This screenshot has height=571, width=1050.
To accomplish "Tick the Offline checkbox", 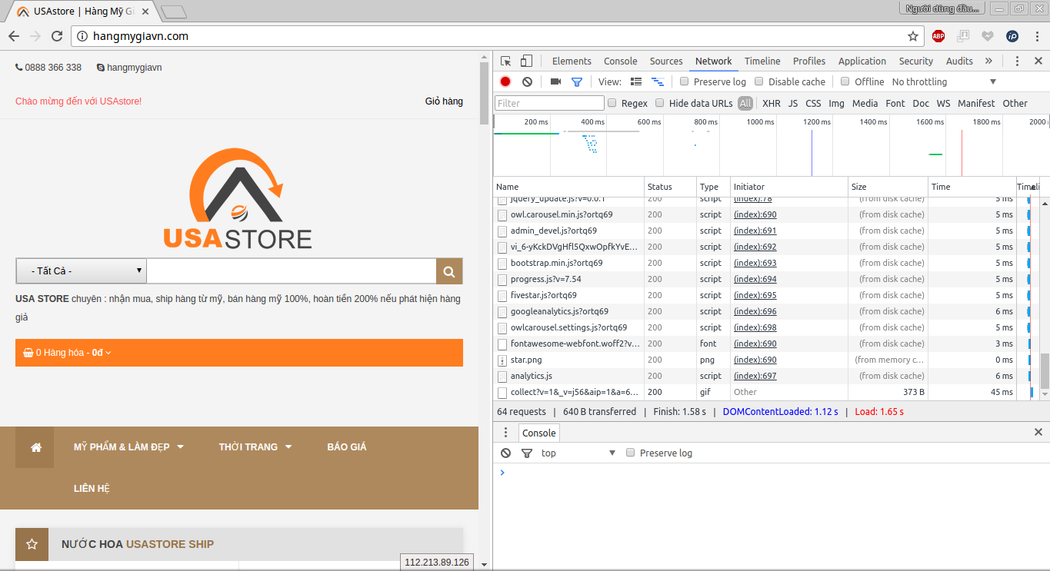I will click(x=845, y=81).
